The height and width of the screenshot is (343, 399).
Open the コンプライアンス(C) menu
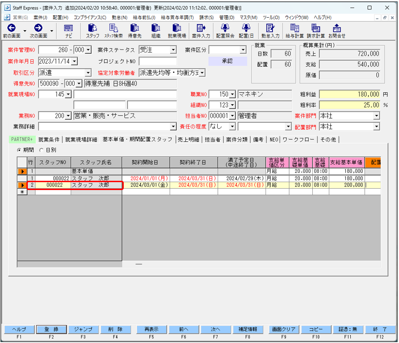coord(90,17)
